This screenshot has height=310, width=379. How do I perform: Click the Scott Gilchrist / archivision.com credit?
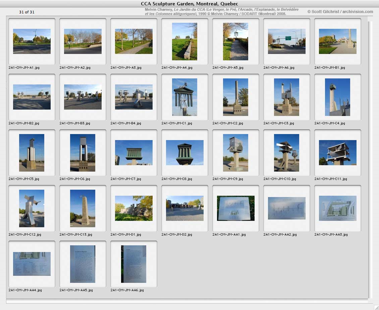tap(340, 12)
